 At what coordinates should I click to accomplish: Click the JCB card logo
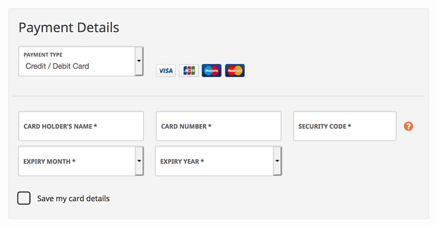point(189,71)
